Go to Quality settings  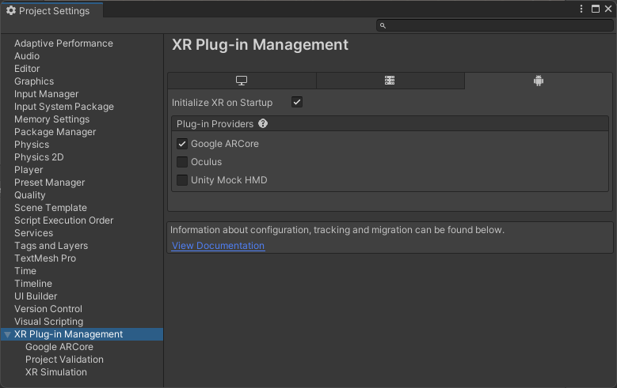coord(29,194)
